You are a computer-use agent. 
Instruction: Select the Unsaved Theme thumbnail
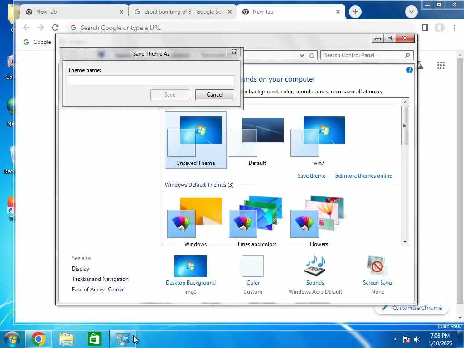point(196,140)
